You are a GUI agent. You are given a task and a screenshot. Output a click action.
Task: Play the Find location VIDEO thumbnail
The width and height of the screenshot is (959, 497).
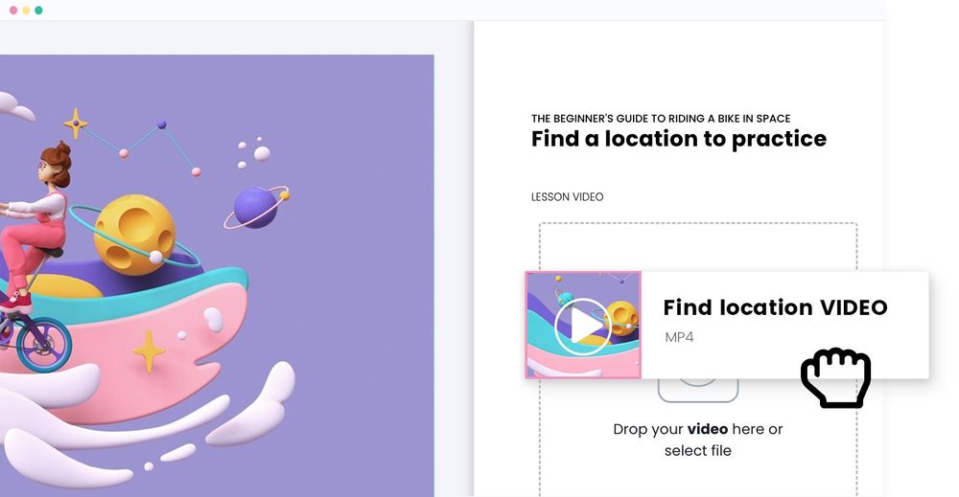click(x=583, y=326)
